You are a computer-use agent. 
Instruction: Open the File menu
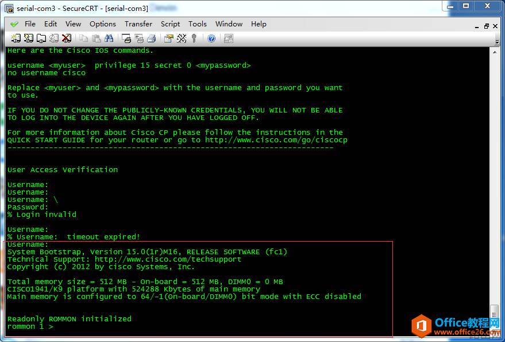click(x=30, y=24)
